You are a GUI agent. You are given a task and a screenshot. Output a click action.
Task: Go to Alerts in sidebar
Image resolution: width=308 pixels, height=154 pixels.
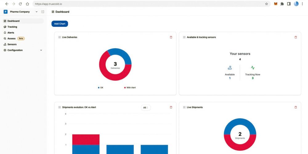[x=11, y=33]
